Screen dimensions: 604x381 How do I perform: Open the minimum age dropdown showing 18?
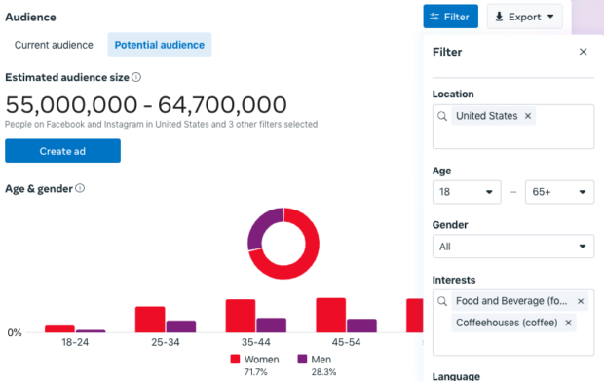coord(467,192)
